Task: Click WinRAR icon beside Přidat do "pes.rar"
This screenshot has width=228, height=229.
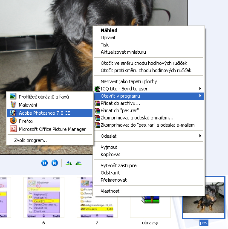Action: tap(97, 110)
